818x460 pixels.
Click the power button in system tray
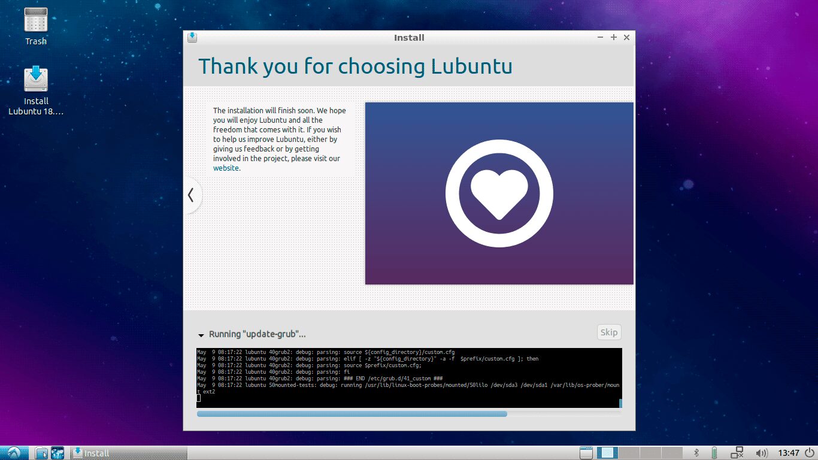808,453
